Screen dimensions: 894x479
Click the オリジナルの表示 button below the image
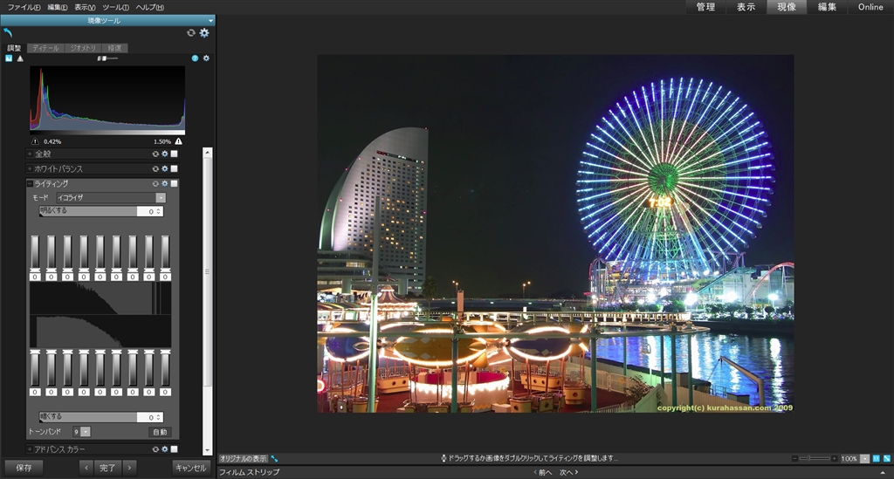(x=243, y=458)
